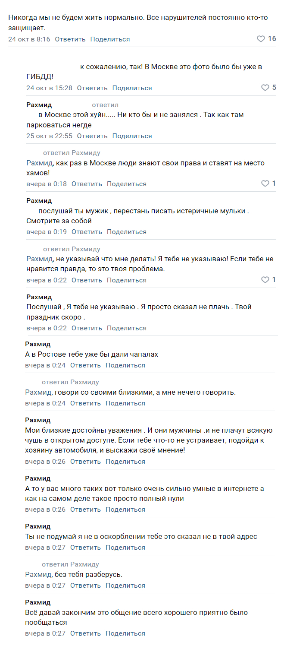Viewport: 284px width, 649px height.
Task: Click the heart showing 5 likes
Action: (265, 88)
